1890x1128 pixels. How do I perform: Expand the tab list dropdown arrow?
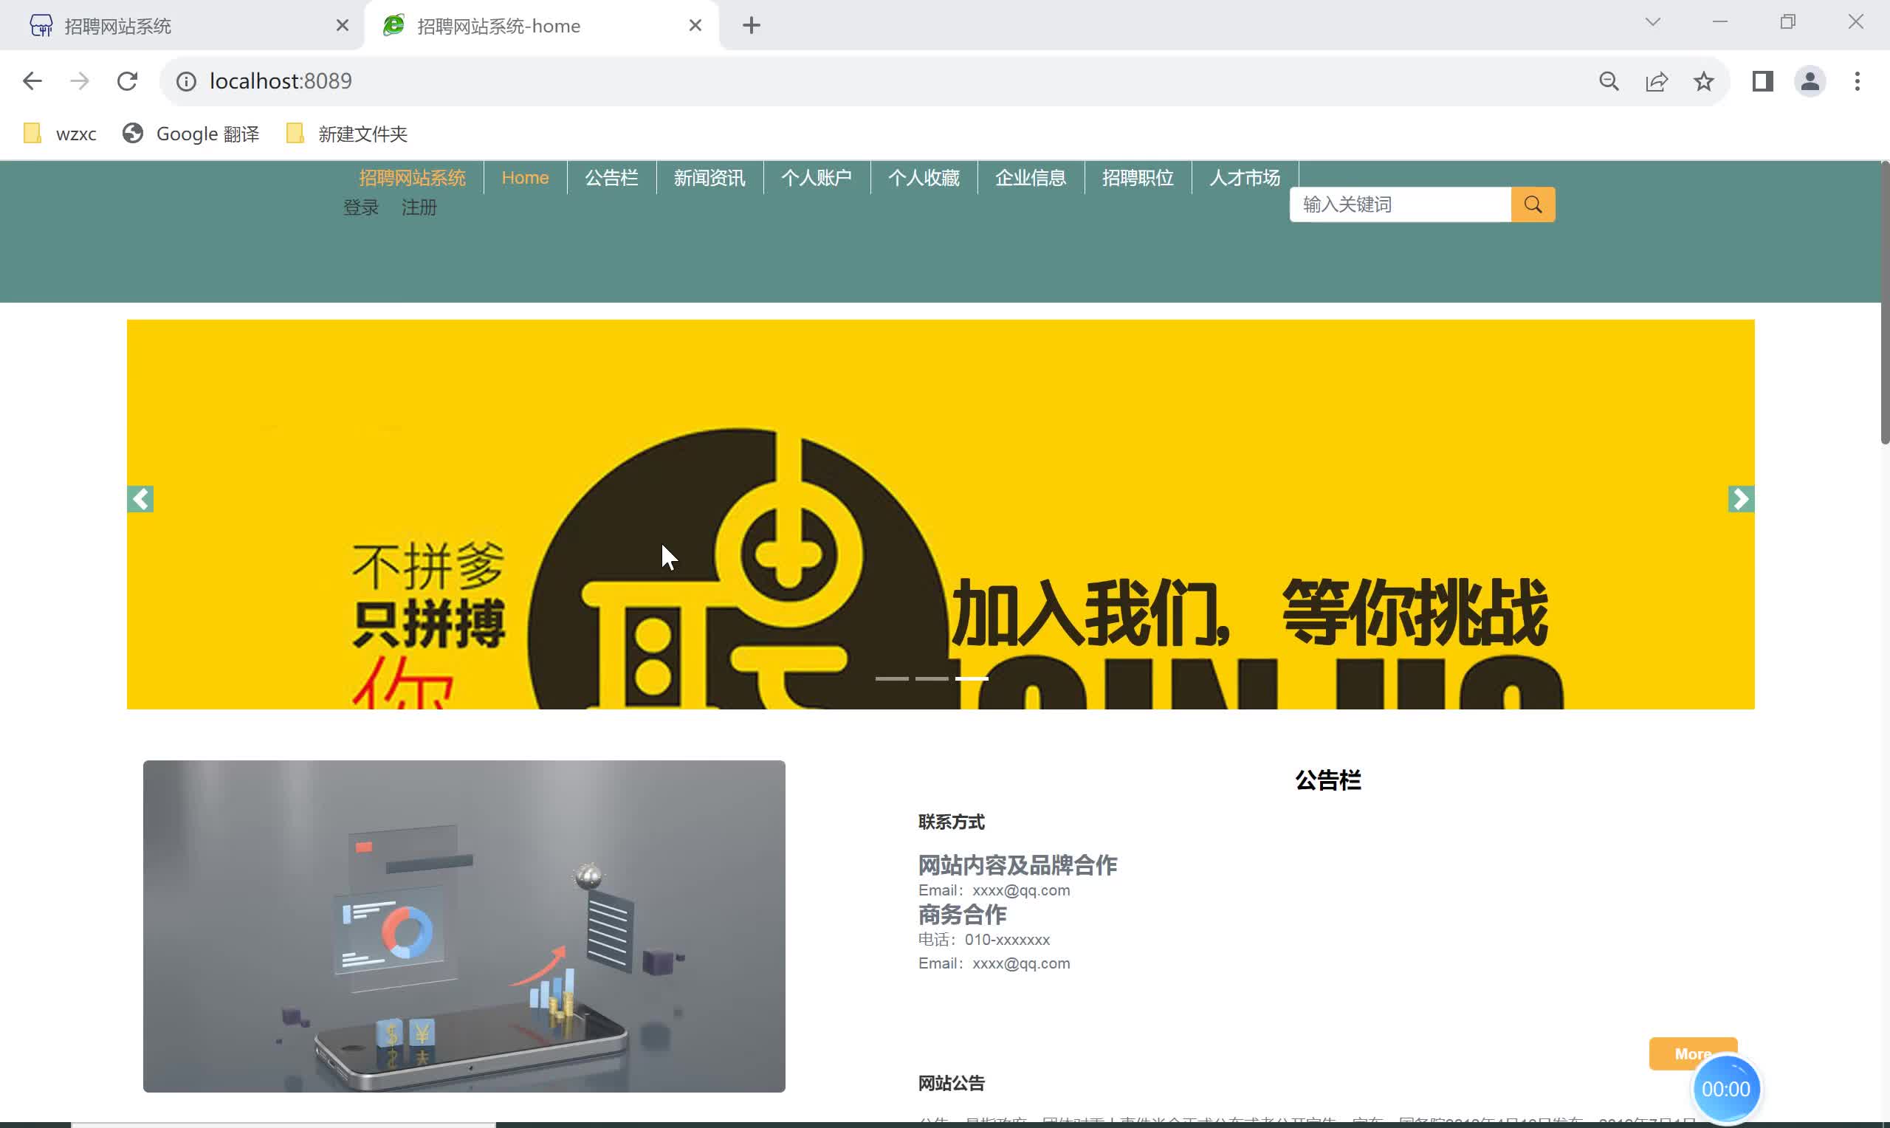coord(1652,23)
